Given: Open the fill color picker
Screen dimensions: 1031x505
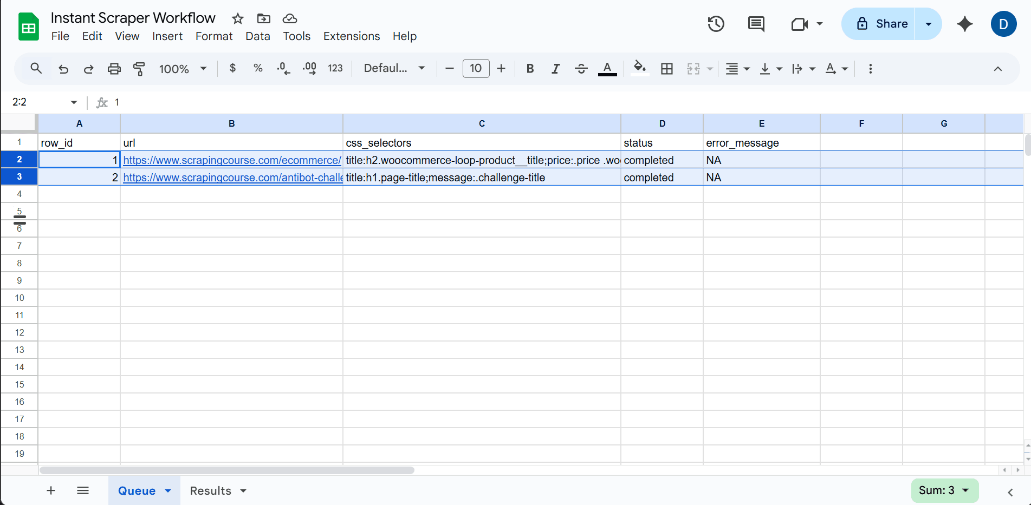Looking at the screenshot, I should coord(640,69).
